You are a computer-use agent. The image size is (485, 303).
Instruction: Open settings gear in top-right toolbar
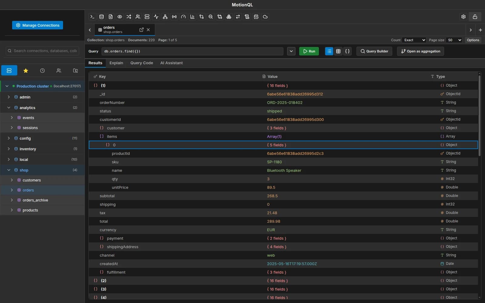463,17
